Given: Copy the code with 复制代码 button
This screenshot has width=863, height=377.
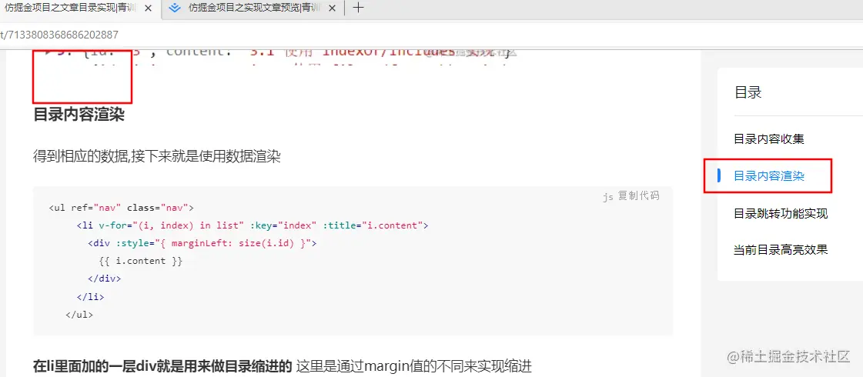Looking at the screenshot, I should [638, 195].
